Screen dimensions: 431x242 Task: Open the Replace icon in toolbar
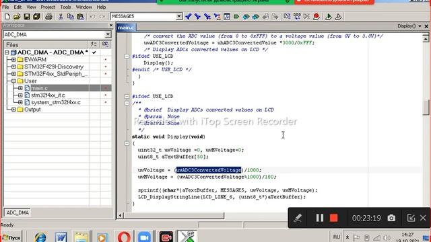[x=217, y=16]
